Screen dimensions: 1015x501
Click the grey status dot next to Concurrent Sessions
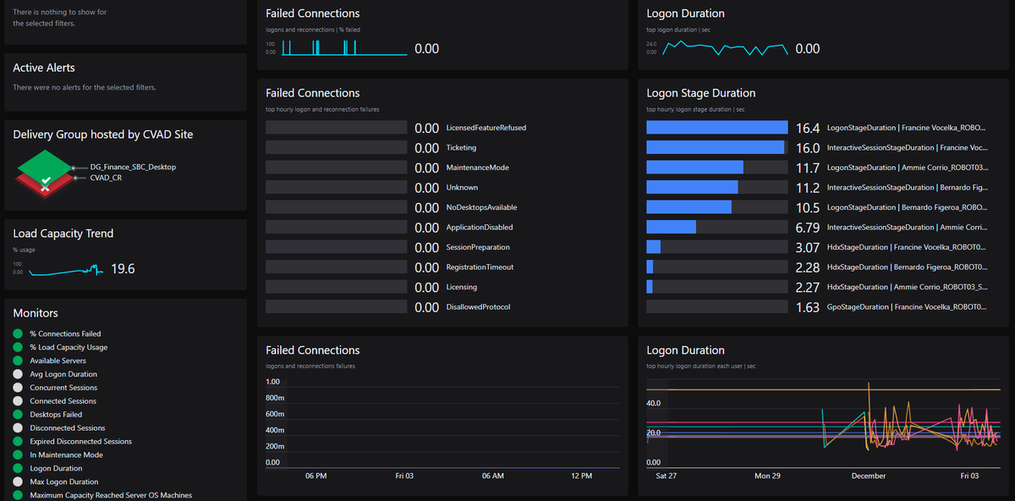[x=18, y=388]
